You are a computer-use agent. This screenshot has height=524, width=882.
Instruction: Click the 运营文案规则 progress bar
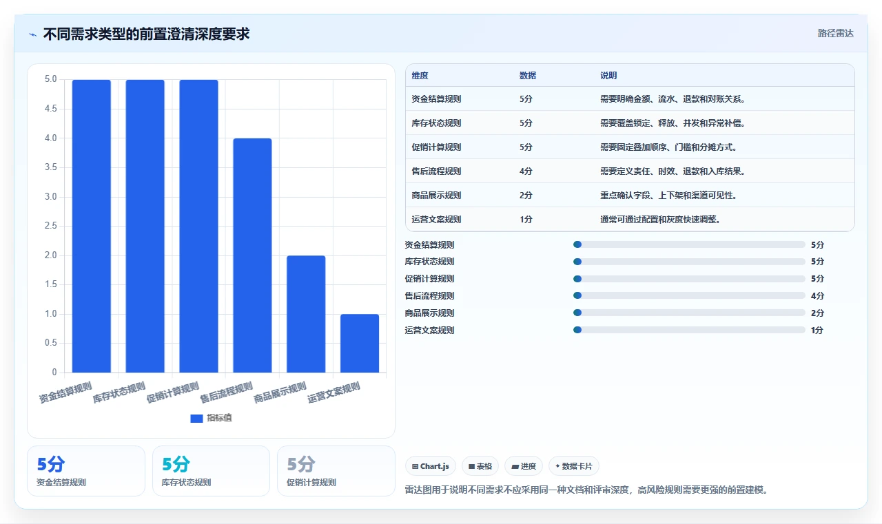pos(689,330)
